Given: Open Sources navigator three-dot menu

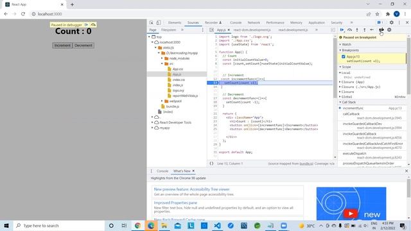Looking at the screenshot, I should pyautogui.click(x=203, y=30).
